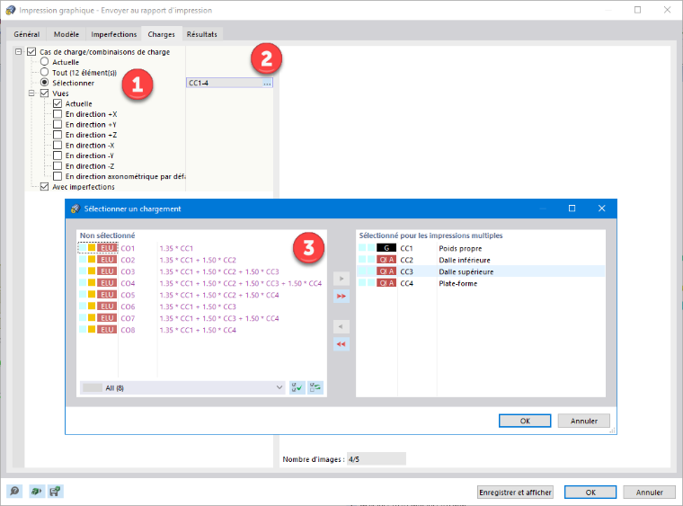Toggle the Avec imperfections checkbox
Viewport: 683px width, 506px height.
pos(44,187)
